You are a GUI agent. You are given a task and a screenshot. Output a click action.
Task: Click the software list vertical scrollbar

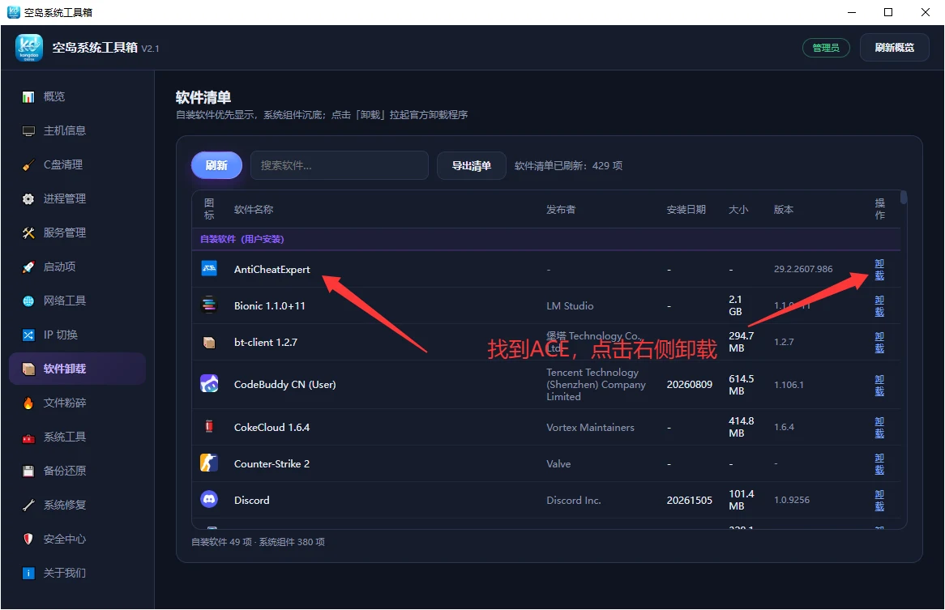(904, 198)
